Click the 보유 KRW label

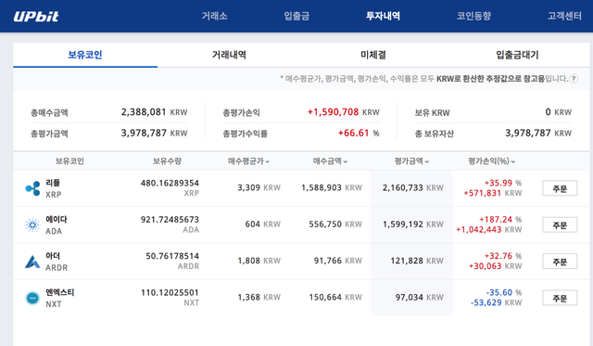click(433, 113)
